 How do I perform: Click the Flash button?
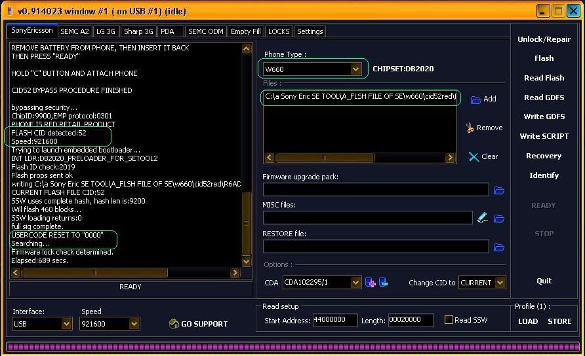click(x=544, y=58)
